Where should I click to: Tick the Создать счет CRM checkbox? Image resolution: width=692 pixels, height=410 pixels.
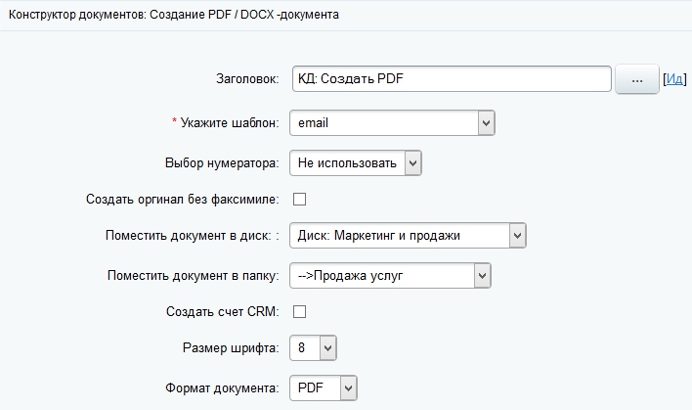[x=300, y=312]
